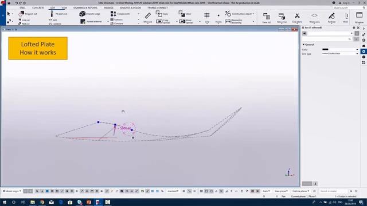
Task: Click the Search in model field
Action: 334,191
